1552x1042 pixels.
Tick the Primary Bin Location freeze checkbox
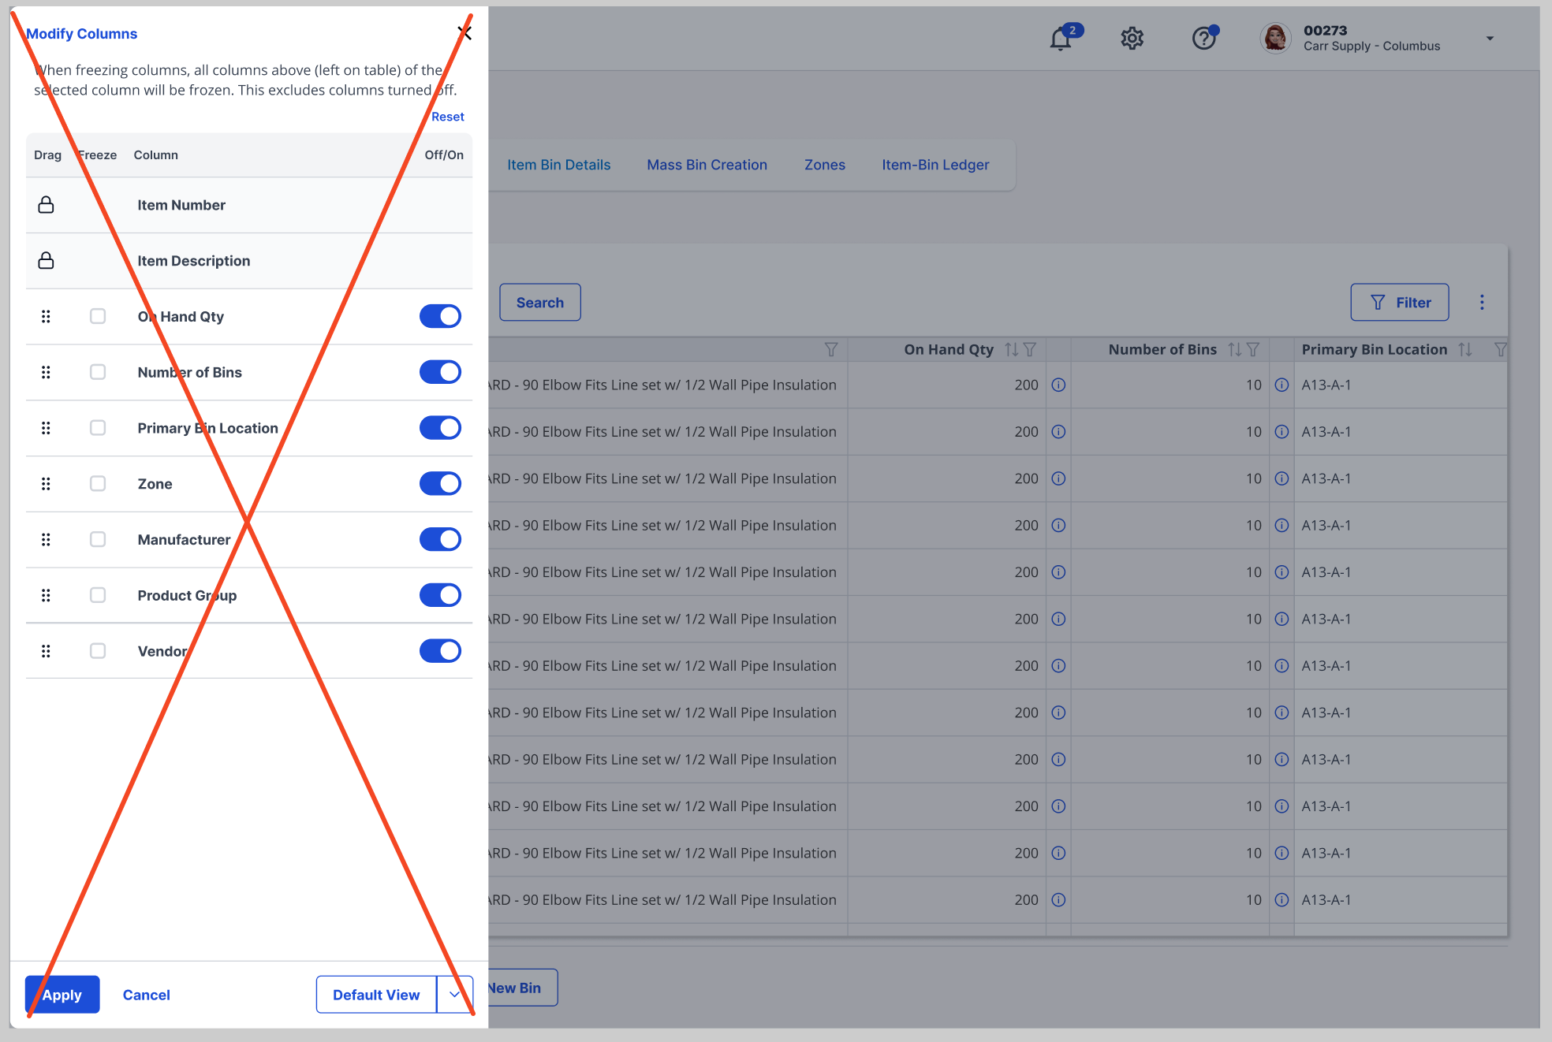pos(98,428)
